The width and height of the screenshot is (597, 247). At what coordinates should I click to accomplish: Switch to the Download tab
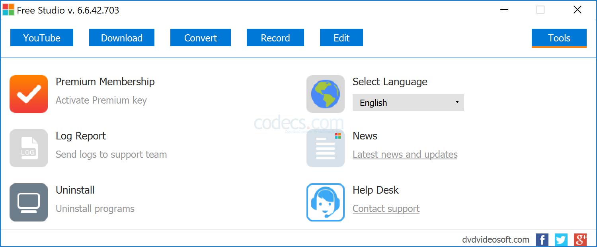coord(122,37)
